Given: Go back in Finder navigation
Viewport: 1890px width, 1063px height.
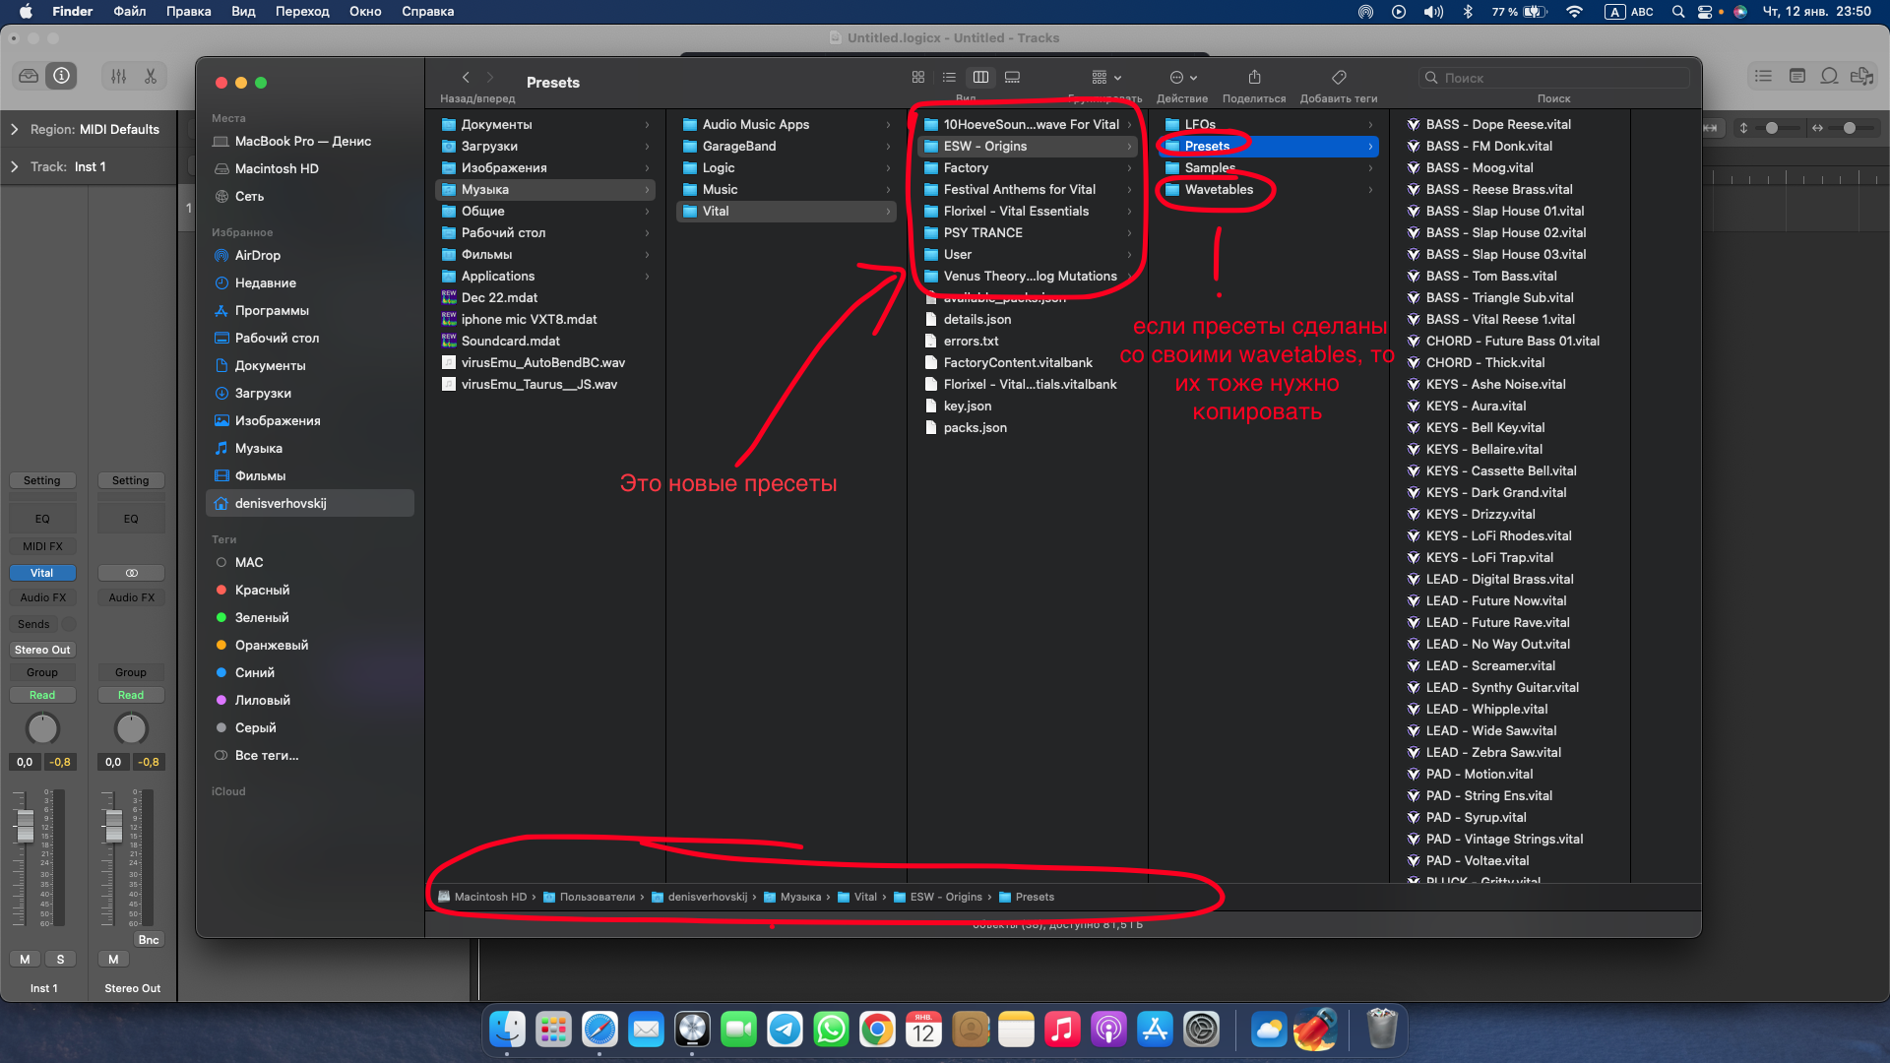Looking at the screenshot, I should click(466, 77).
